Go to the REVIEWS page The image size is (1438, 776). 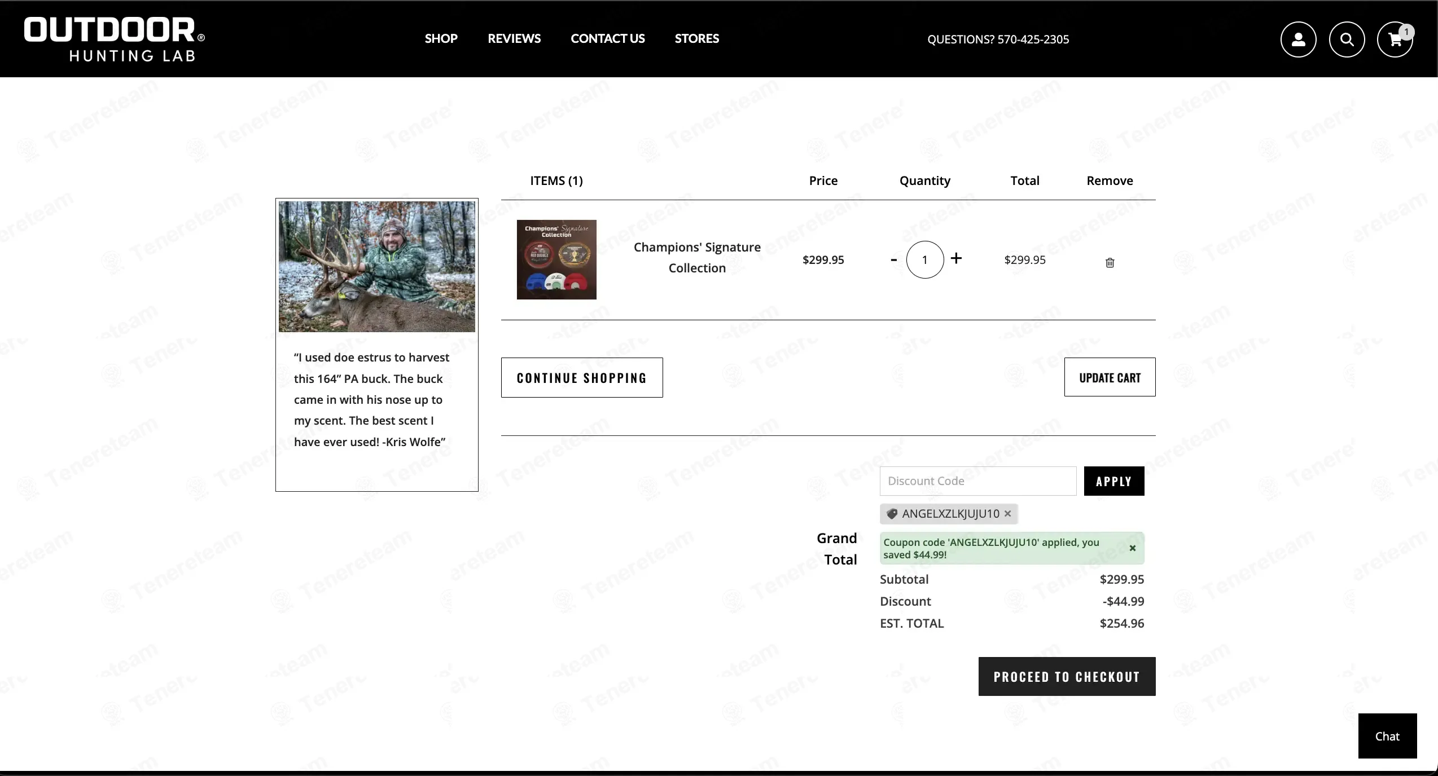pyautogui.click(x=514, y=38)
